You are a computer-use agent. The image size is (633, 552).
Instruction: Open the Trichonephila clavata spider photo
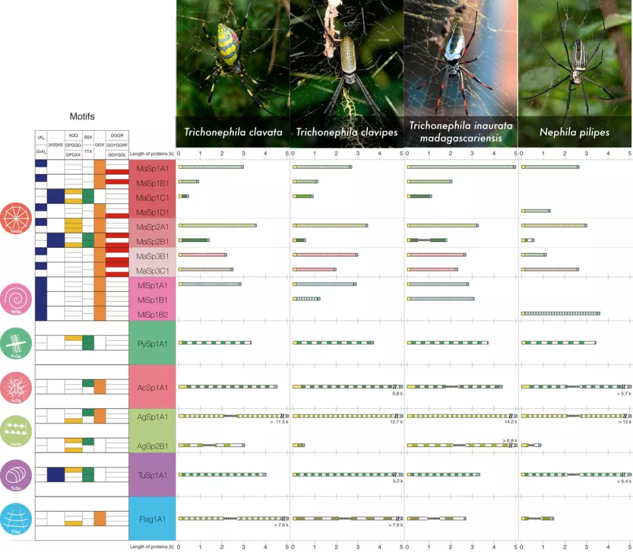pos(233,59)
